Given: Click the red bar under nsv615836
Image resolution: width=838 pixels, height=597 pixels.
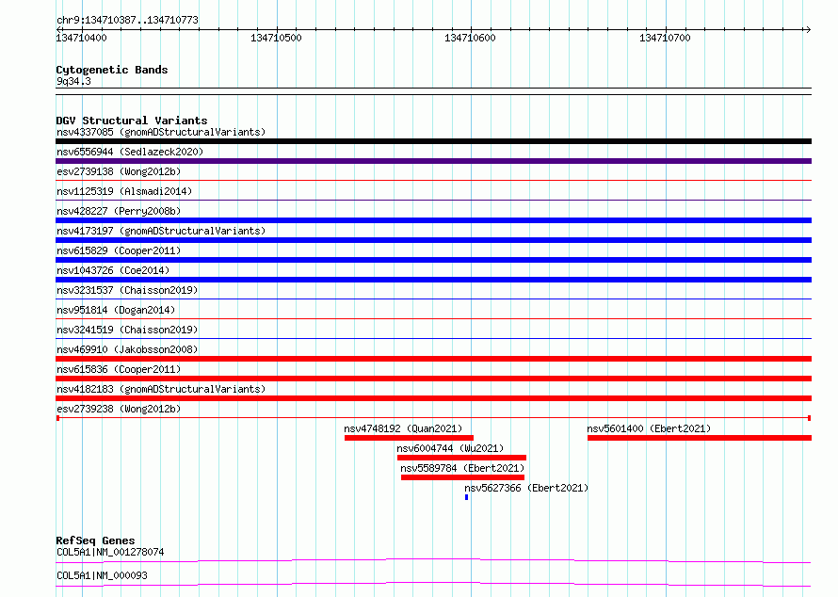Looking at the screenshot, I should click(x=433, y=379).
